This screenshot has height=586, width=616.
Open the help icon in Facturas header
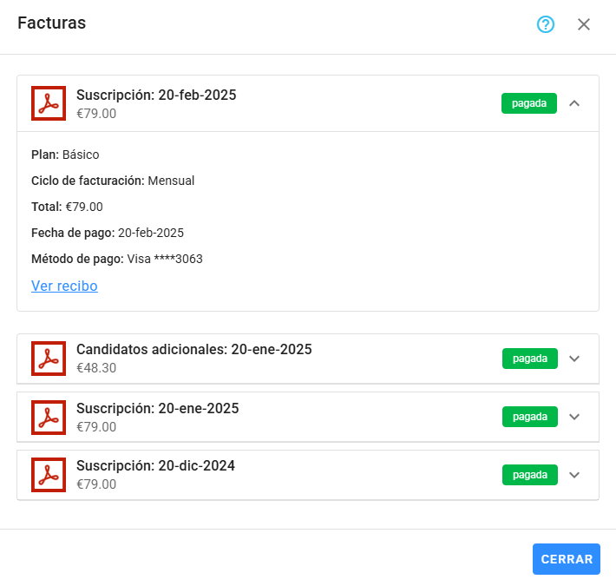click(545, 24)
